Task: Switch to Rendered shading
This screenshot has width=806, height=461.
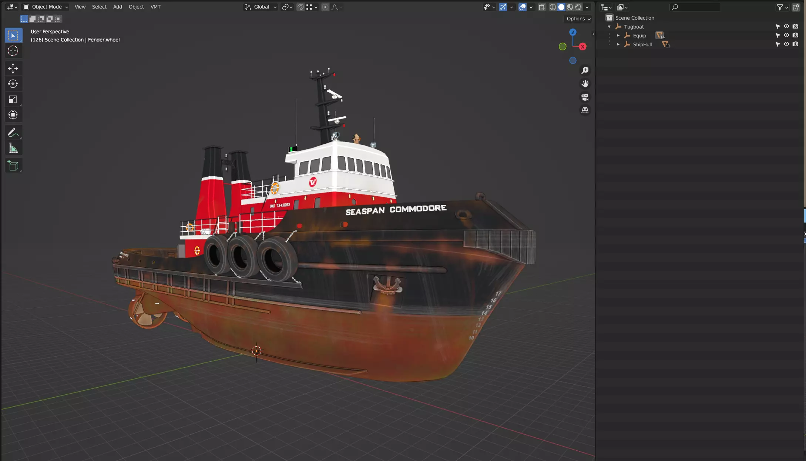Action: click(x=578, y=7)
